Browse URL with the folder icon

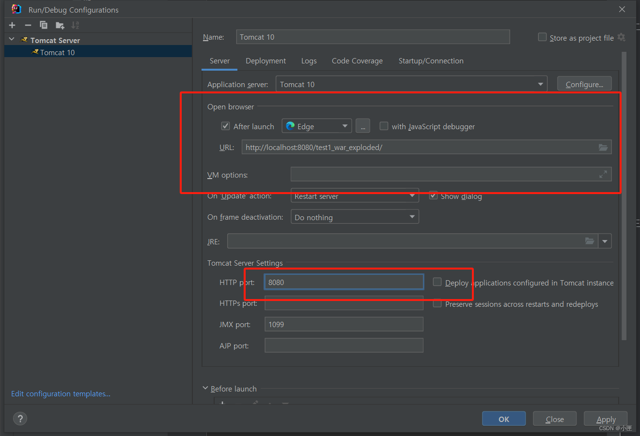[603, 147]
